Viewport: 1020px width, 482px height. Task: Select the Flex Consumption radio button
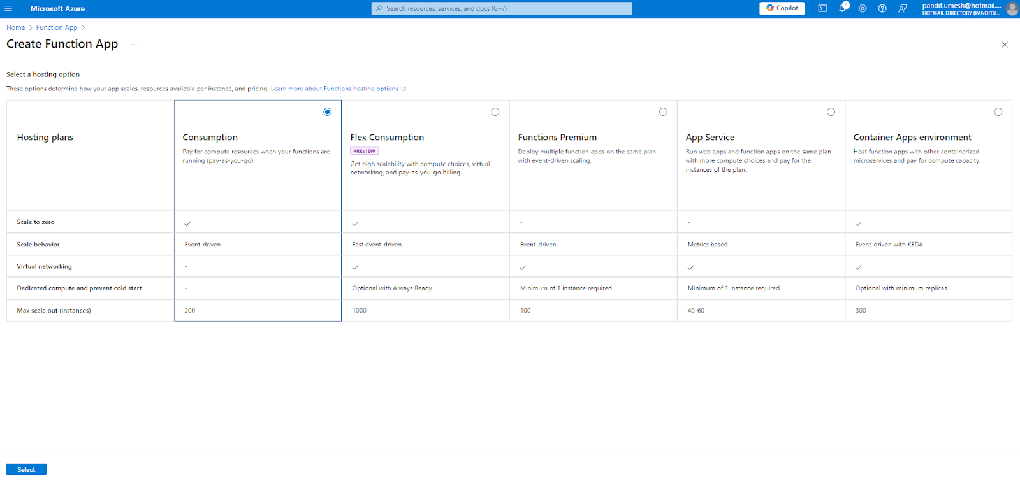point(495,112)
